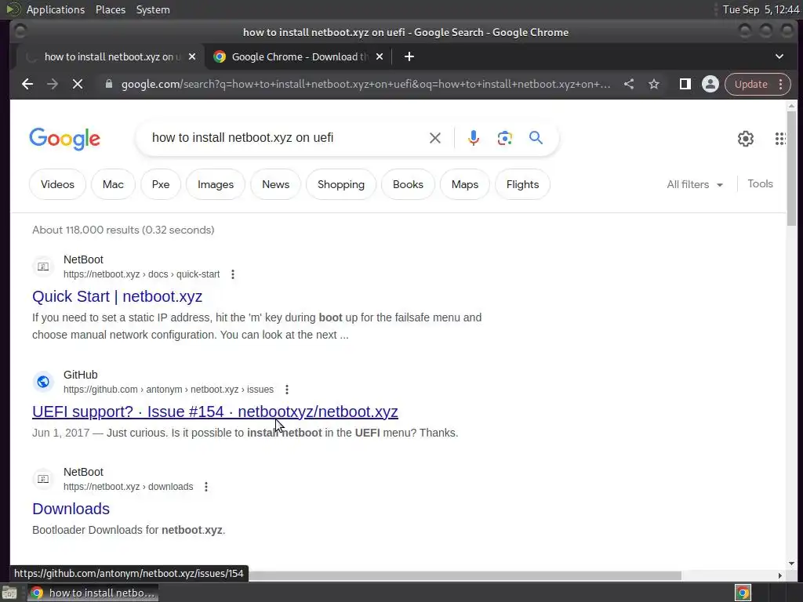Filter results by Videos
The image size is (803, 602).
click(57, 184)
